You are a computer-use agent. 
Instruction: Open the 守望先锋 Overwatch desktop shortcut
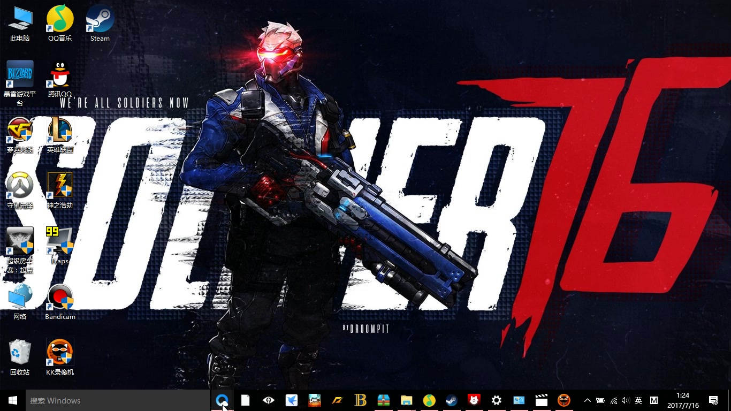click(20, 191)
